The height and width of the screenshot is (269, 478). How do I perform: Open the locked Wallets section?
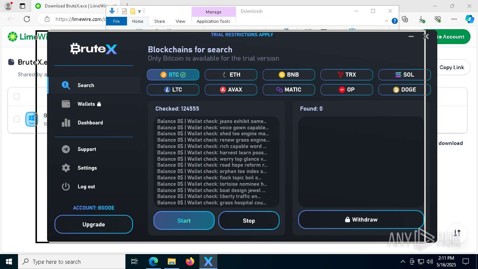[94, 104]
